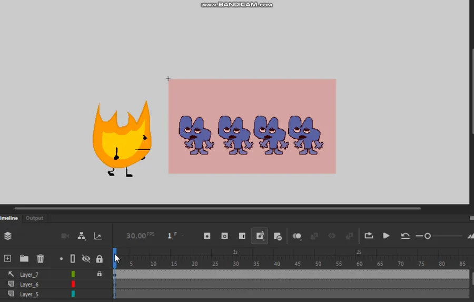This screenshot has height=302, width=474.
Task: Insert blank keyframe from timeline toolbar
Action: tap(224, 236)
